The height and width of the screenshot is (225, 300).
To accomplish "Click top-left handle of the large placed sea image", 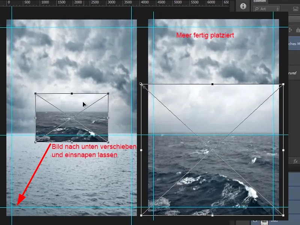I will pos(141,84).
